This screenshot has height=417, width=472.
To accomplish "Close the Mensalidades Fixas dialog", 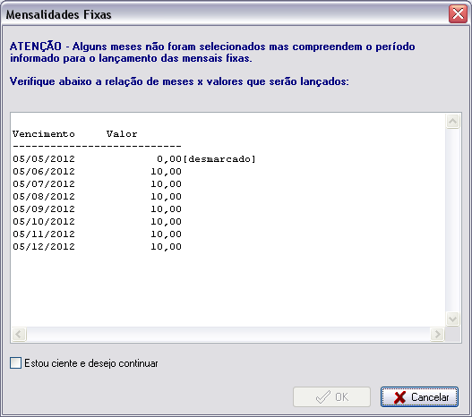I will [458, 13].
